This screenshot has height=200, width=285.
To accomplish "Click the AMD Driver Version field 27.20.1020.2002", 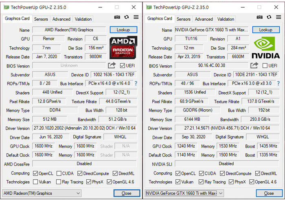I will pyautogui.click(x=85, y=128).
